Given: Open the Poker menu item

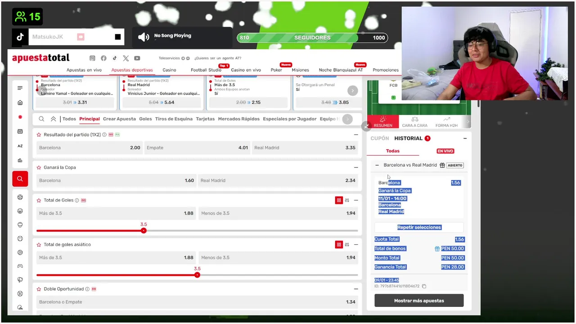Looking at the screenshot, I should (x=276, y=70).
